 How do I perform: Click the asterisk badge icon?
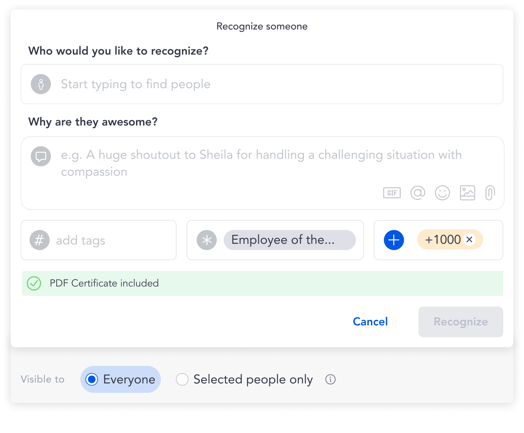(x=207, y=240)
